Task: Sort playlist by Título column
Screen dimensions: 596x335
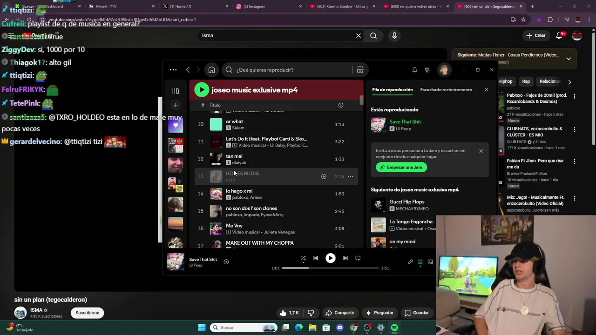Action: pyautogui.click(x=215, y=105)
